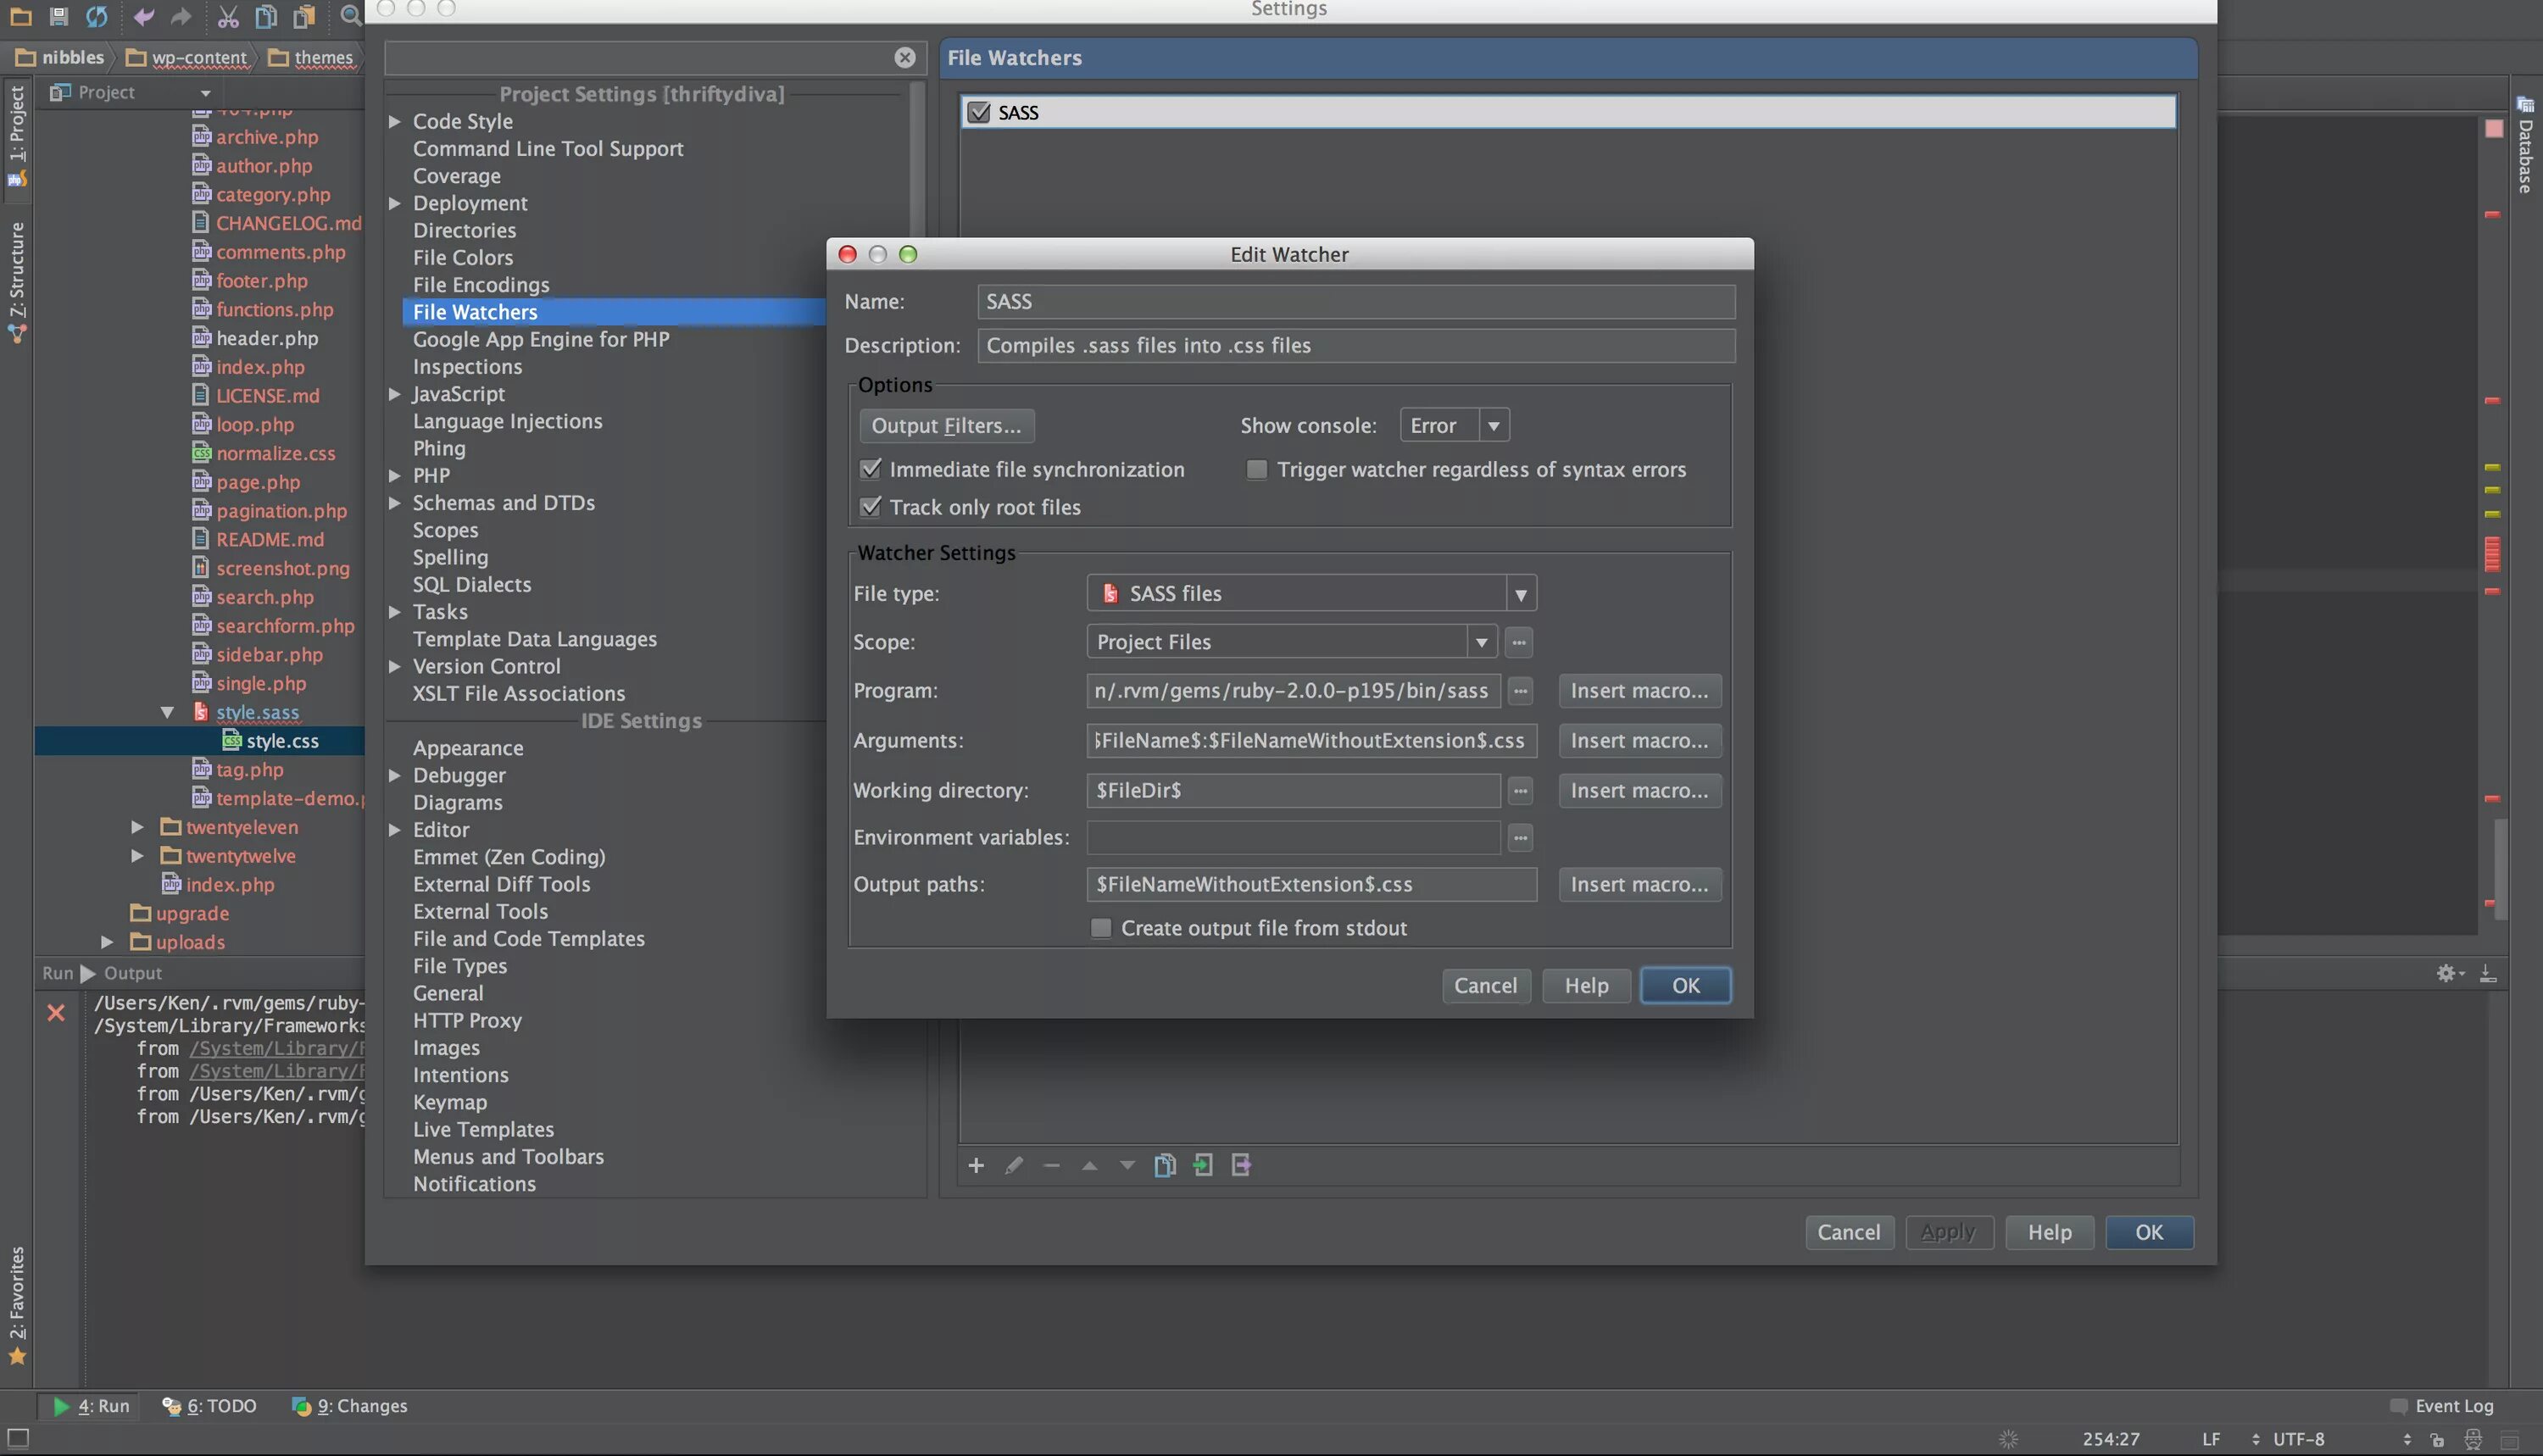
Task: Clear the settings search field
Action: [x=904, y=58]
